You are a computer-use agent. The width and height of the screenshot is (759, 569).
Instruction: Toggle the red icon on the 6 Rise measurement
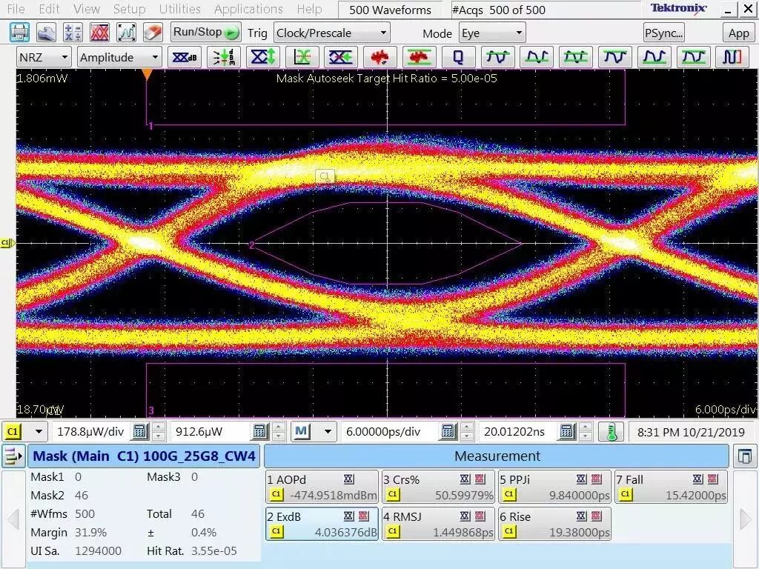pyautogui.click(x=597, y=516)
